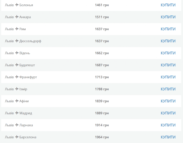The width and height of the screenshot is (183, 143).
Task: Purchase the Львів to Барселона ticket
Action: point(168,137)
